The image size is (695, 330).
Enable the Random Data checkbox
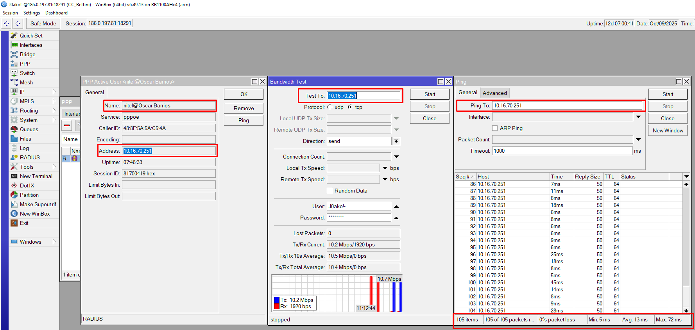point(330,191)
